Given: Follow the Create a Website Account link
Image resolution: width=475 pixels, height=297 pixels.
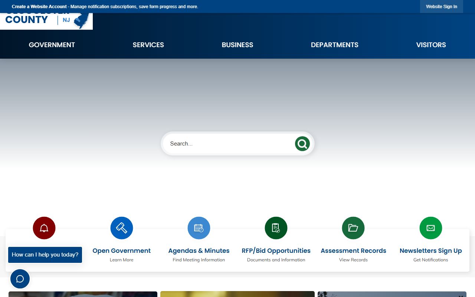Looking at the screenshot, I should (x=39, y=7).
